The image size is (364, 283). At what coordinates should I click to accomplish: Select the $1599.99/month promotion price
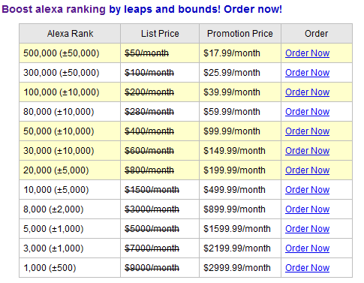pos(237,229)
